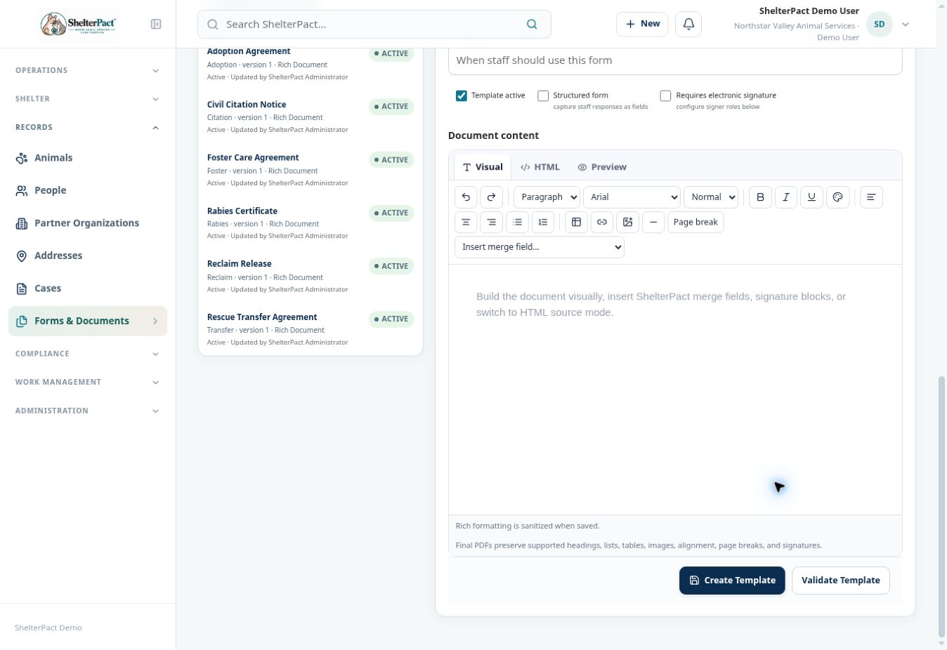Screen dimensions: 947x650
Task: Click the Validate Template button
Action: [841, 581]
